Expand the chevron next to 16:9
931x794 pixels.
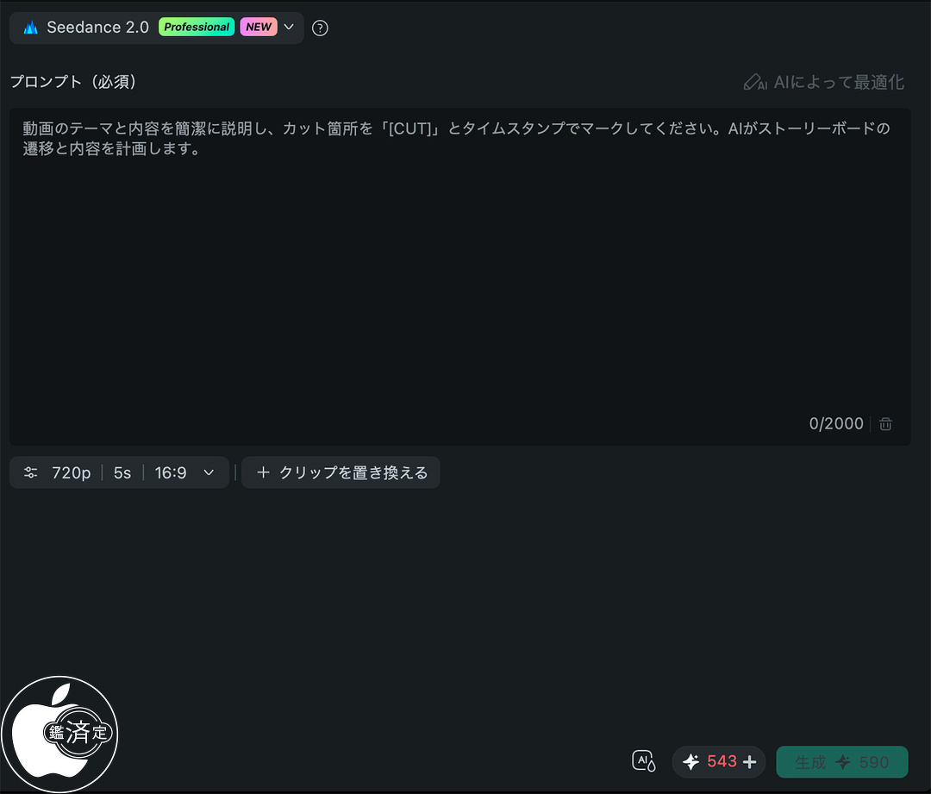(x=208, y=472)
